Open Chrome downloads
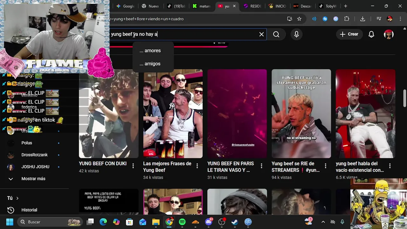The height and width of the screenshot is (229, 407). (362, 19)
